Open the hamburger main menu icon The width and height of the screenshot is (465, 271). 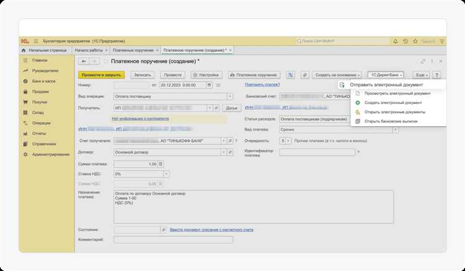point(36,41)
